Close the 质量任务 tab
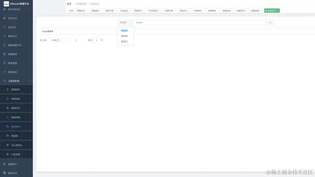 point(86,11)
